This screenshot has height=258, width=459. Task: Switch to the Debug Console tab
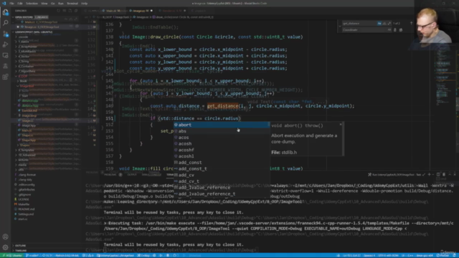pos(151,175)
